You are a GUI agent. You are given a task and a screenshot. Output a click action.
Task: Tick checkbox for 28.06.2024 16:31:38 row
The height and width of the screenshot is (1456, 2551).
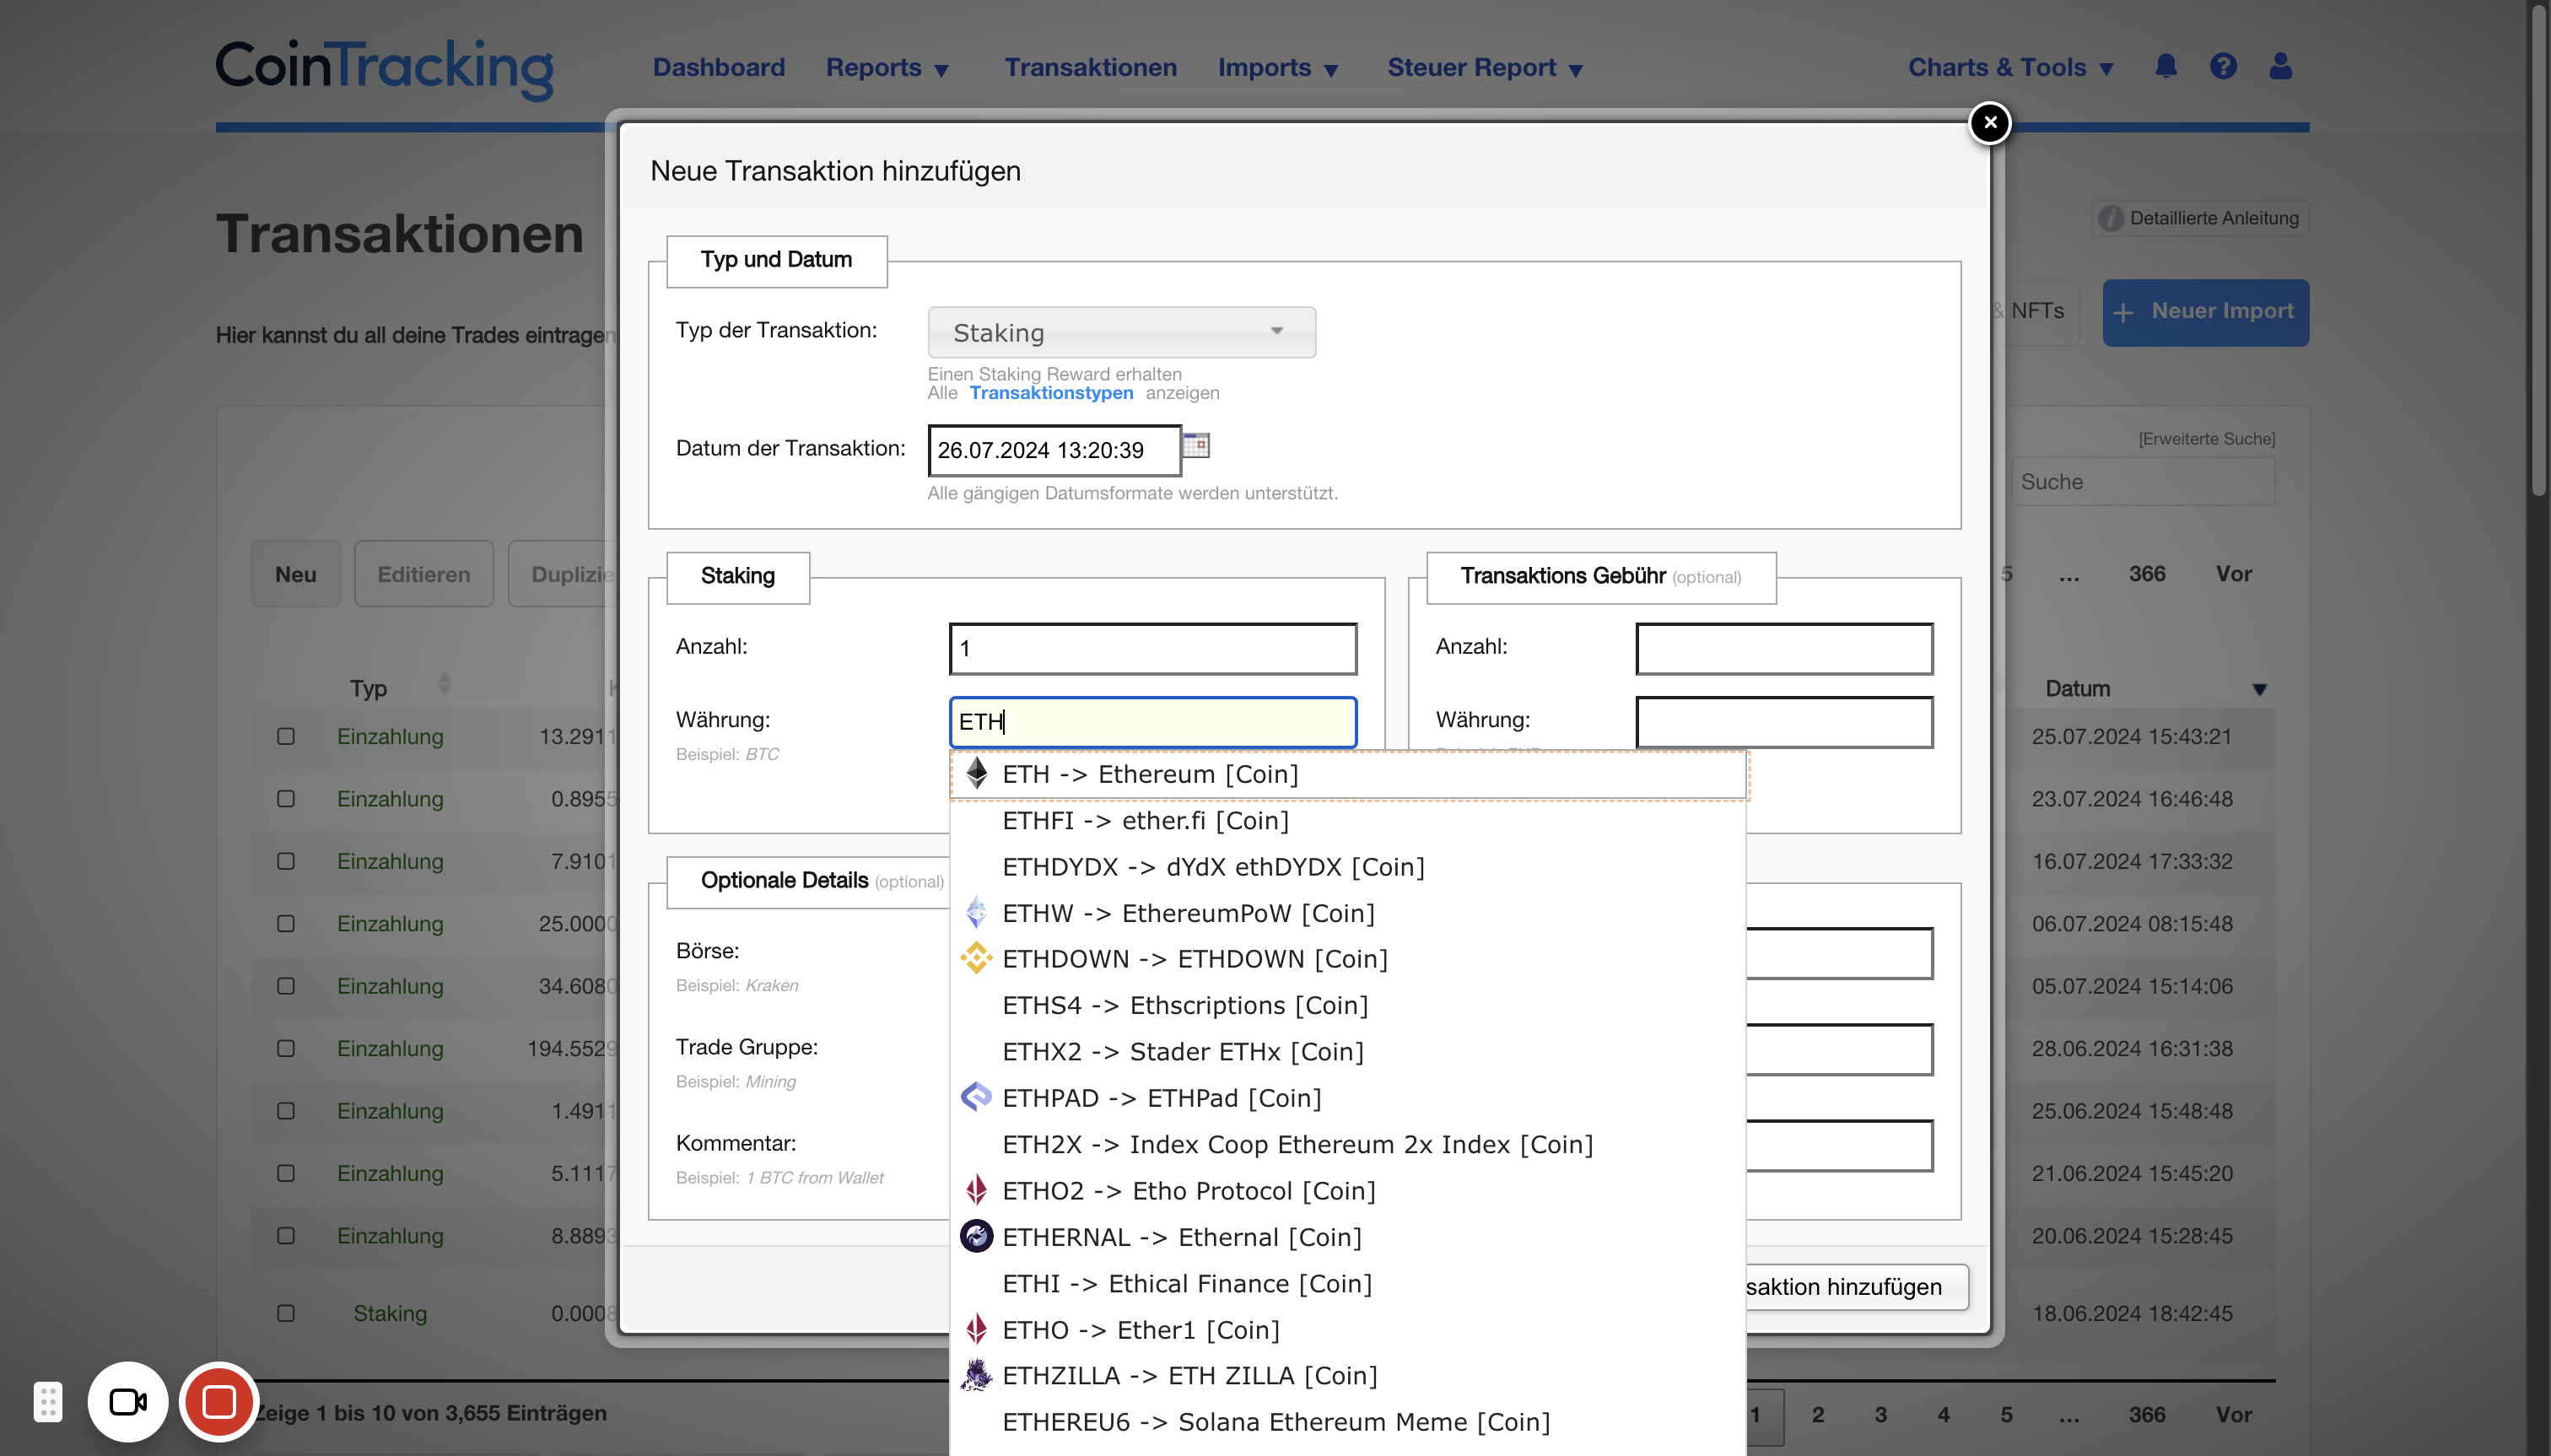[286, 1048]
